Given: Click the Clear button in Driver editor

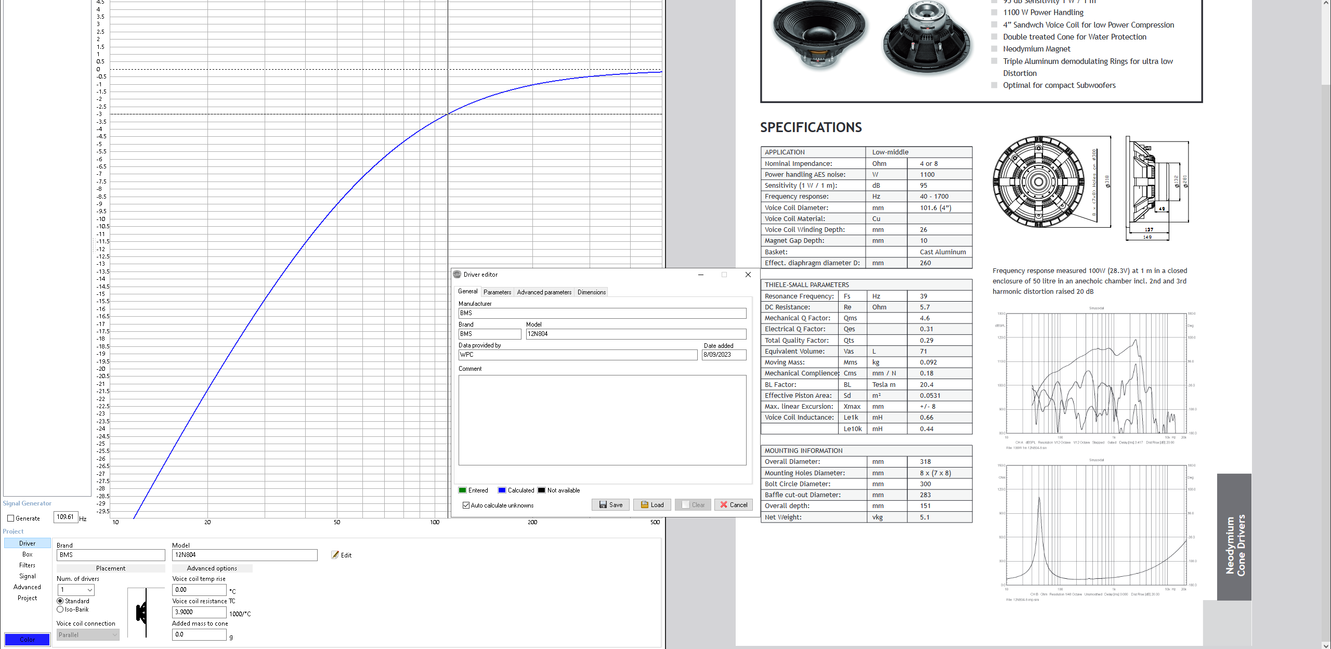Looking at the screenshot, I should (x=693, y=505).
